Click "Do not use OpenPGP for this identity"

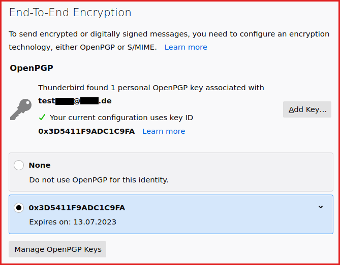[x=99, y=179]
